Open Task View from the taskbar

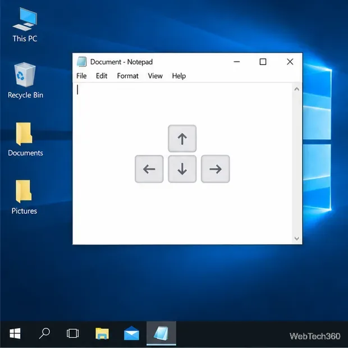click(x=72, y=333)
